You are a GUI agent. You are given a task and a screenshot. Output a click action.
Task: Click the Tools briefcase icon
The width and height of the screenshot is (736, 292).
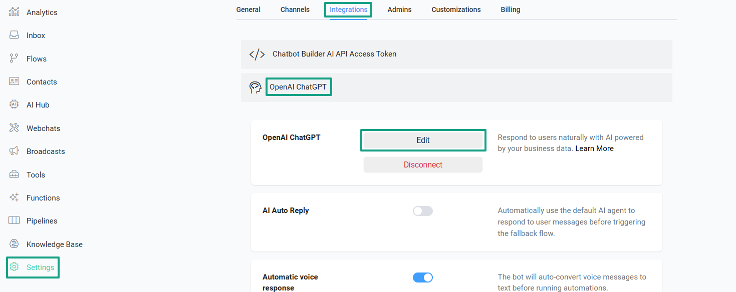[x=14, y=174]
